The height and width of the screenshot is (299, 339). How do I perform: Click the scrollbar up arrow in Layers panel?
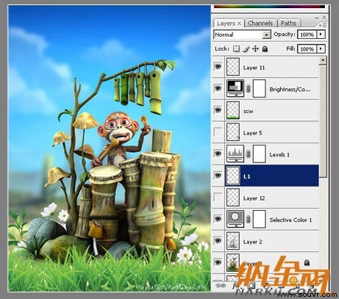pos(323,60)
